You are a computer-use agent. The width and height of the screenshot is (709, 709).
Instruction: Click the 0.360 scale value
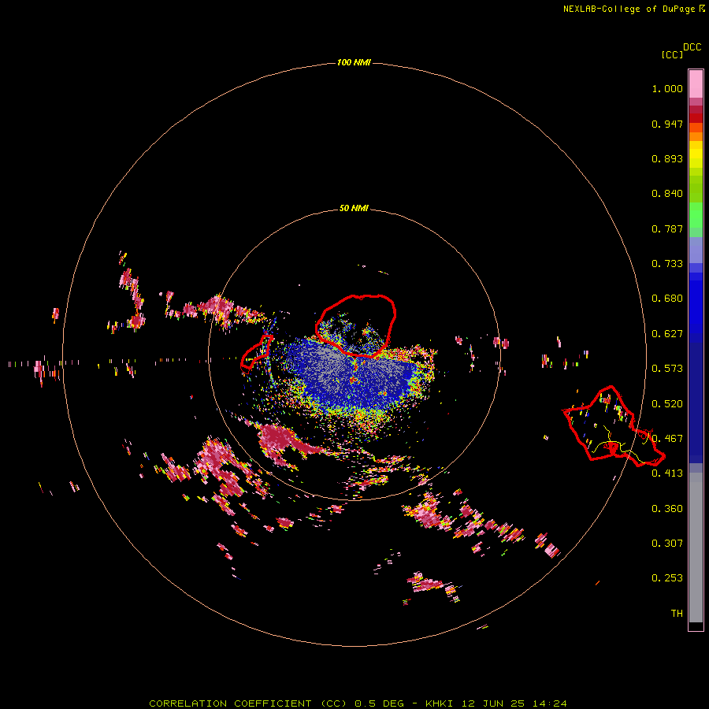coord(667,509)
